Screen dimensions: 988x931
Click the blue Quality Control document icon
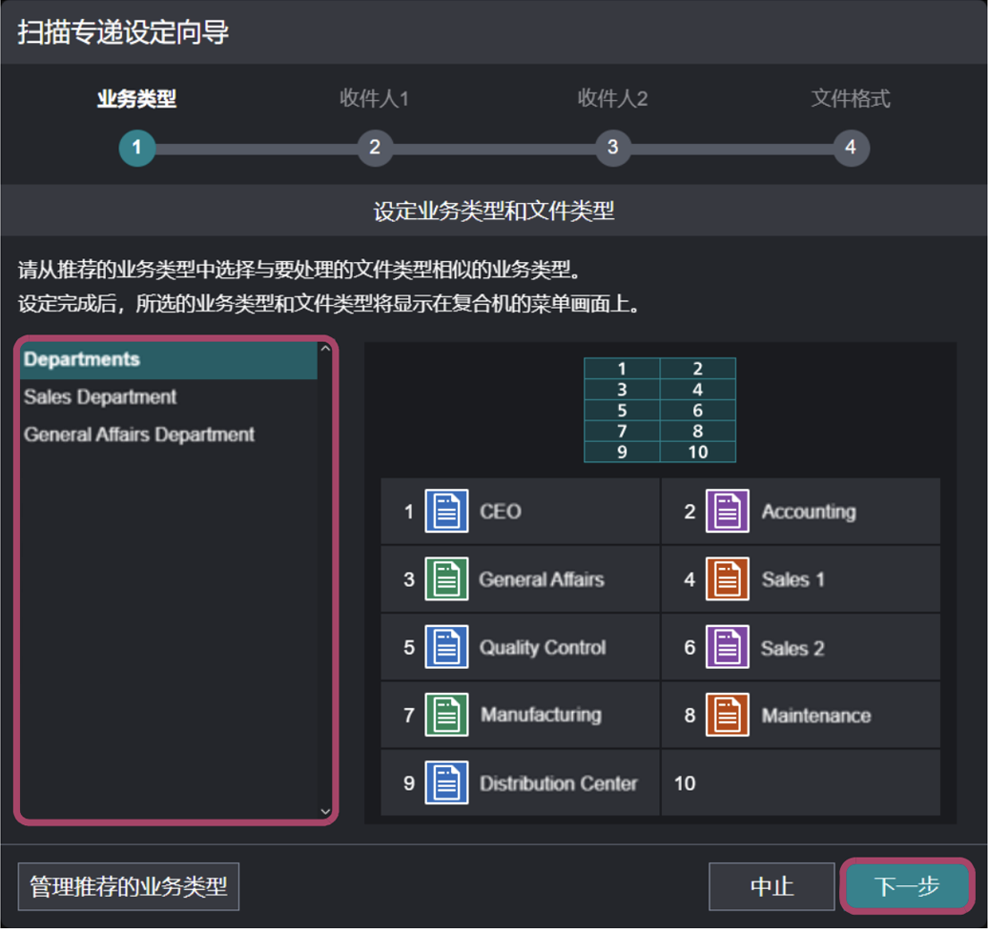coord(446,648)
